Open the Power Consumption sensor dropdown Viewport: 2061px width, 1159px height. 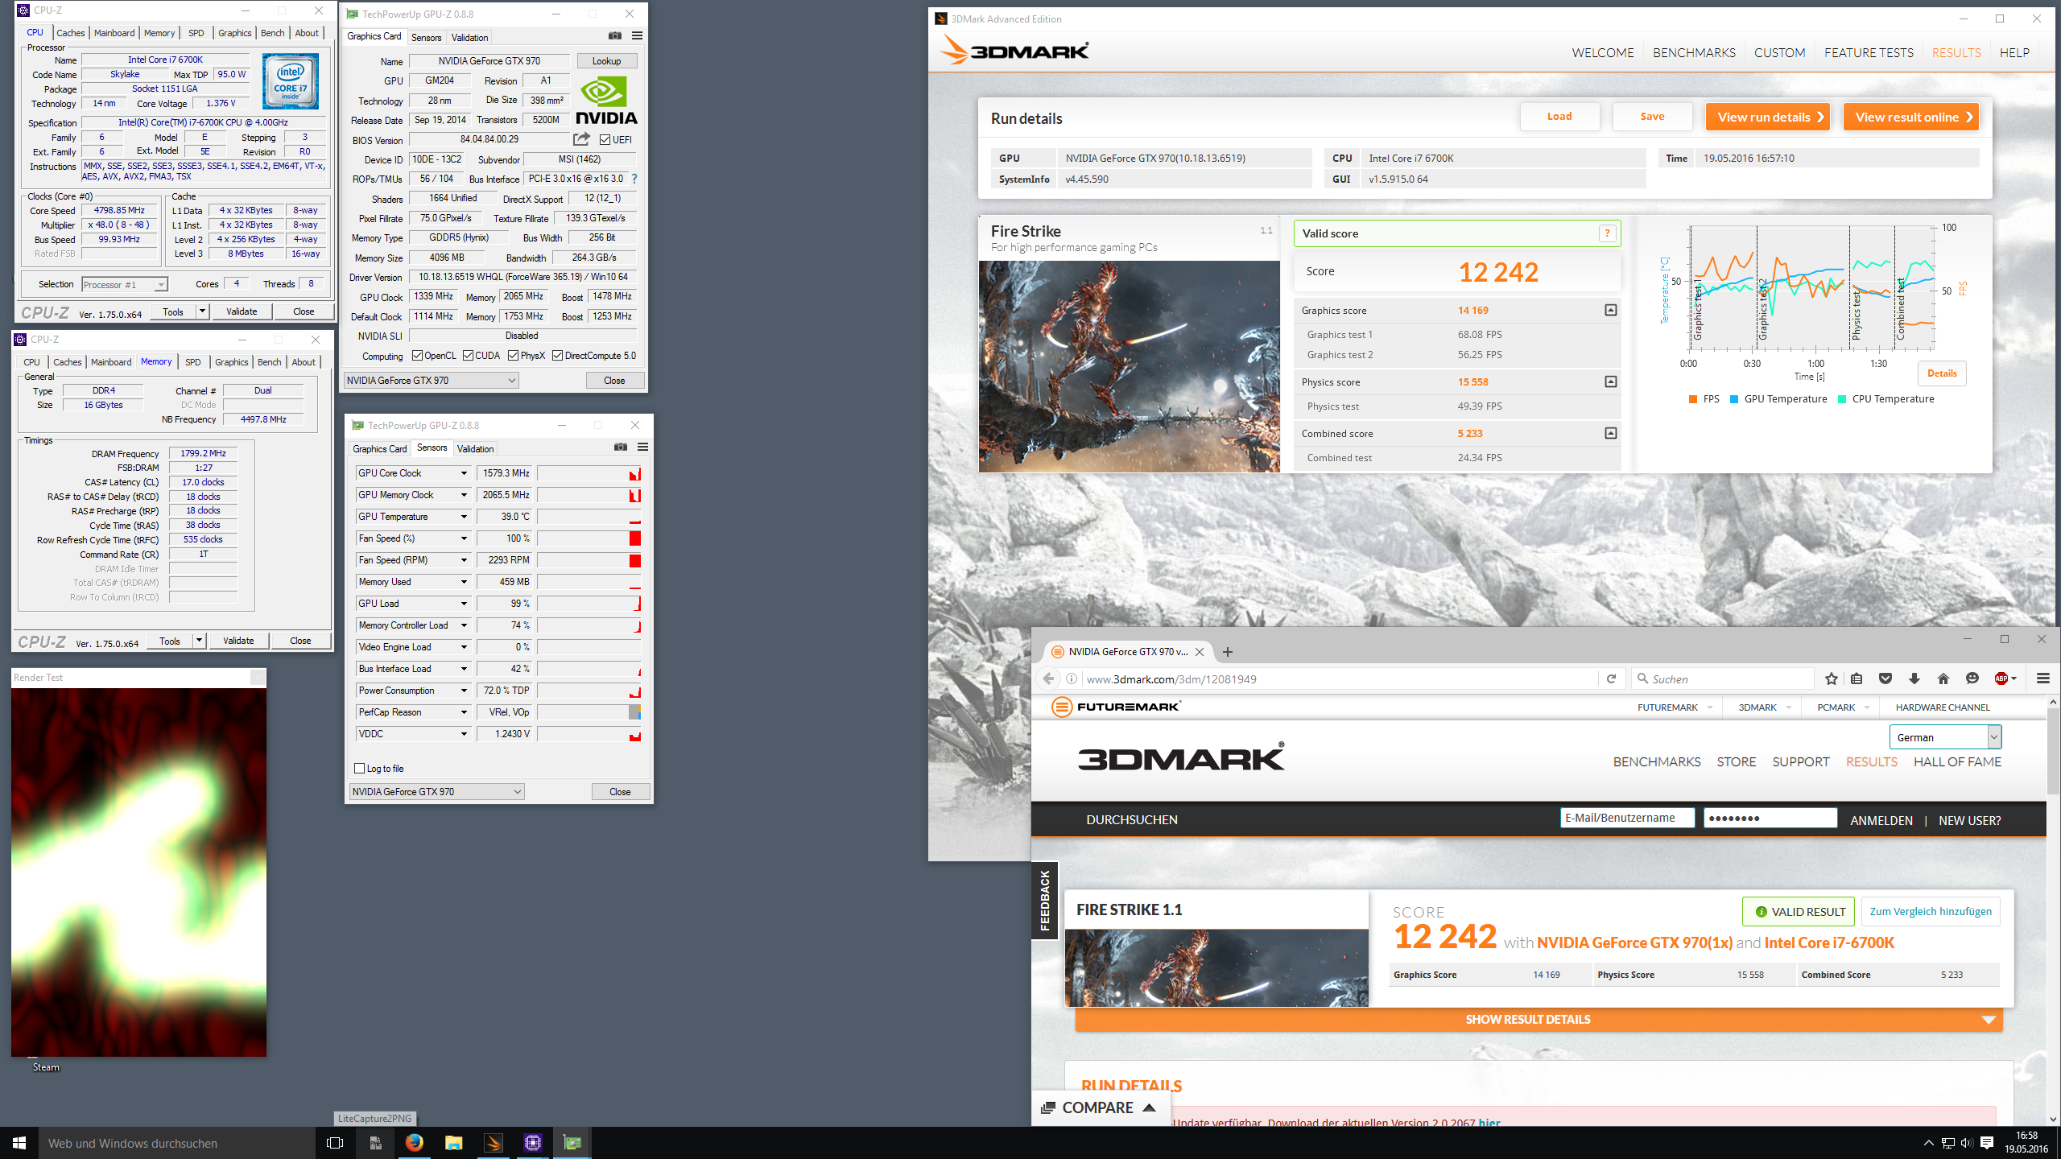464,691
